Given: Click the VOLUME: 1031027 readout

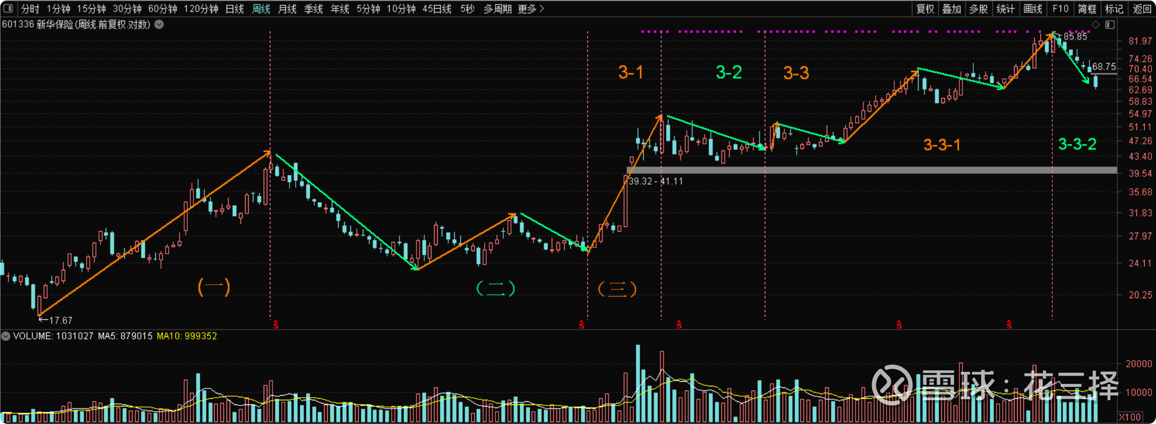Looking at the screenshot, I should pyautogui.click(x=53, y=336).
